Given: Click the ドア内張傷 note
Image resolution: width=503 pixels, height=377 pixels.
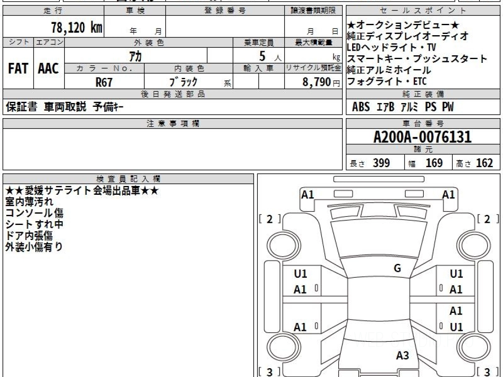Looking at the screenshot, I should [x=29, y=236].
